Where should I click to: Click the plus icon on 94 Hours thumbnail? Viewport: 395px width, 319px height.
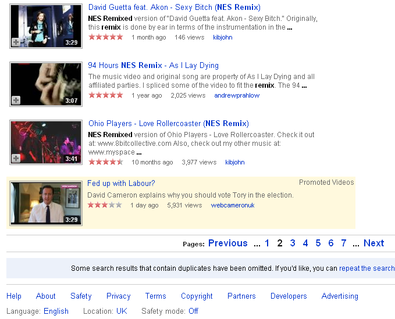pos(16,101)
